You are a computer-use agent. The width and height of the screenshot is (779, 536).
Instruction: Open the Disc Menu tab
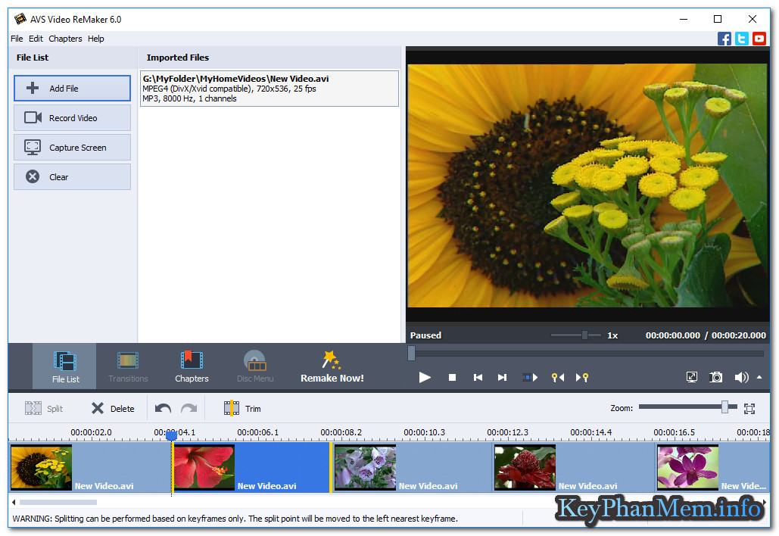tap(255, 366)
